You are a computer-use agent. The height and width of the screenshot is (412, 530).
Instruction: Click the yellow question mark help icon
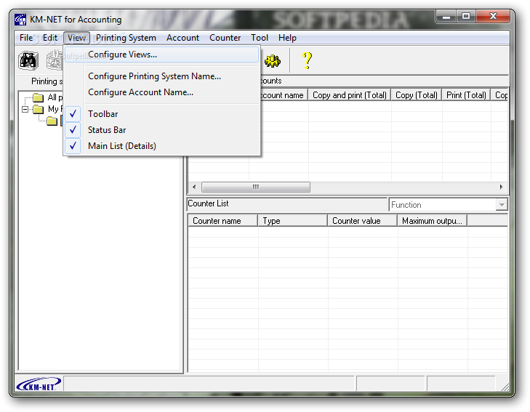[307, 61]
